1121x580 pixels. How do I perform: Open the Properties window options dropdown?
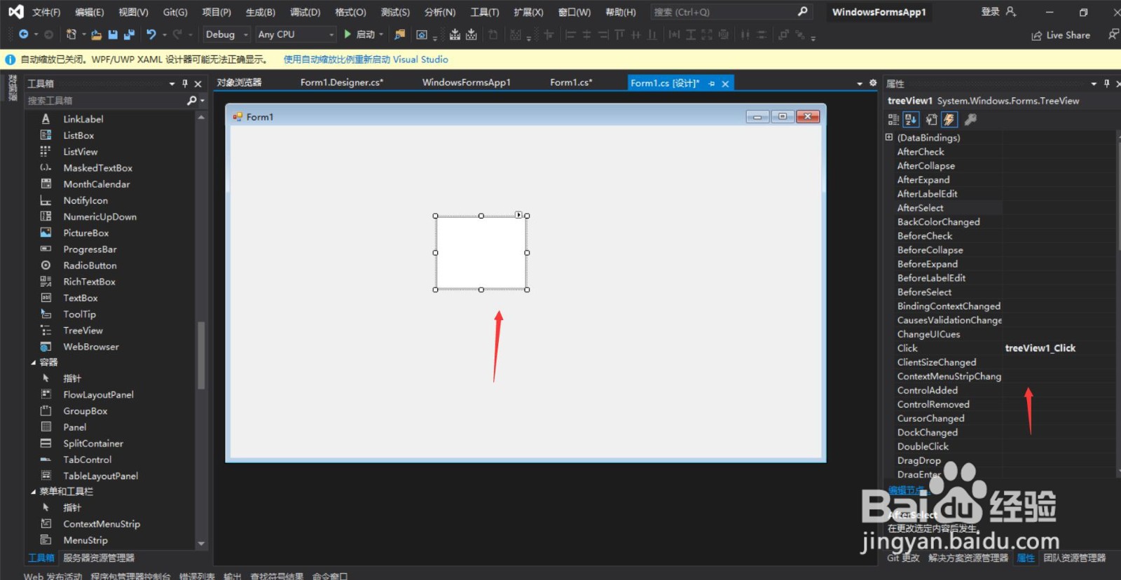tap(1094, 83)
